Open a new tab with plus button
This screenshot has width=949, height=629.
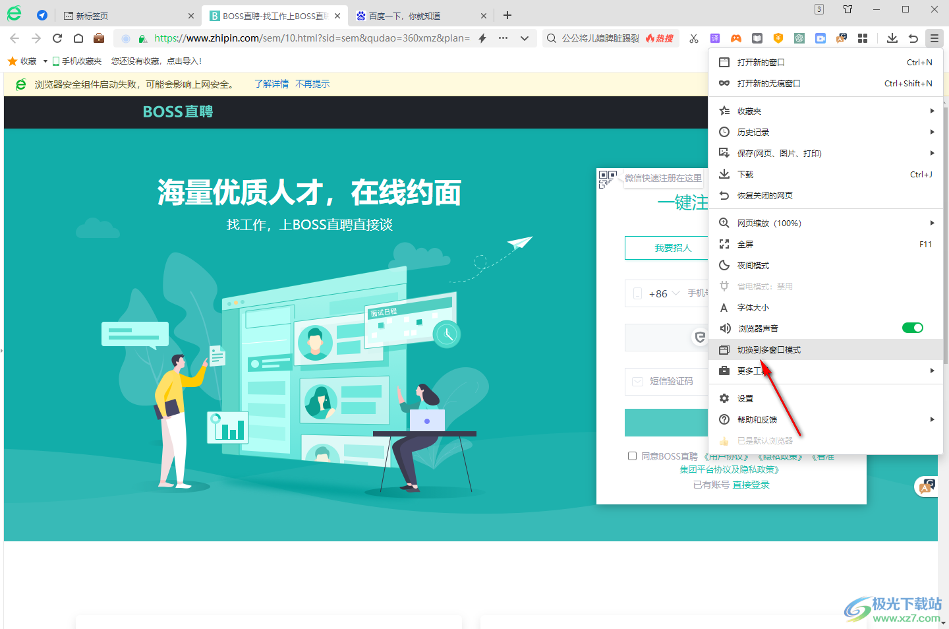507,15
